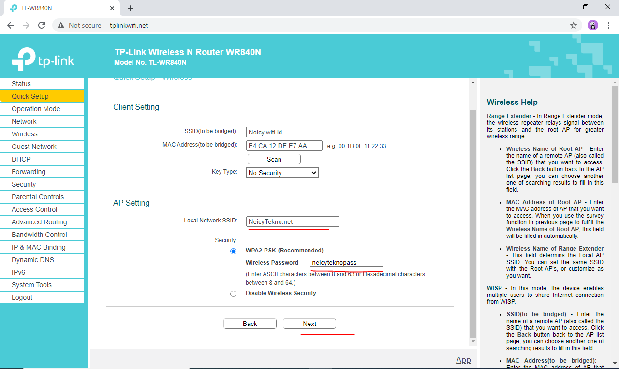Open the Security sidebar menu

42,184
